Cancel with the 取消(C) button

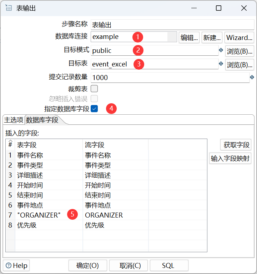(128, 265)
